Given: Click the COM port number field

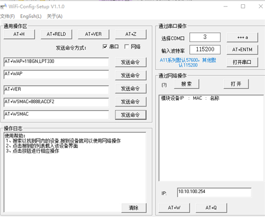Looking at the screenshot, I should [205, 37].
